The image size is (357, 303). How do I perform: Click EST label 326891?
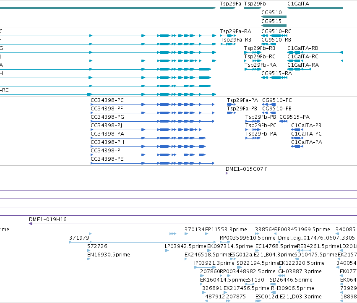pyautogui.click(x=212, y=288)
